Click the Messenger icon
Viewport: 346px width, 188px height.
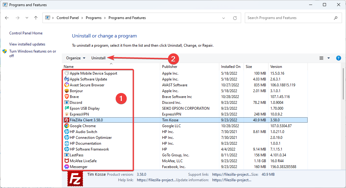pos(67,166)
